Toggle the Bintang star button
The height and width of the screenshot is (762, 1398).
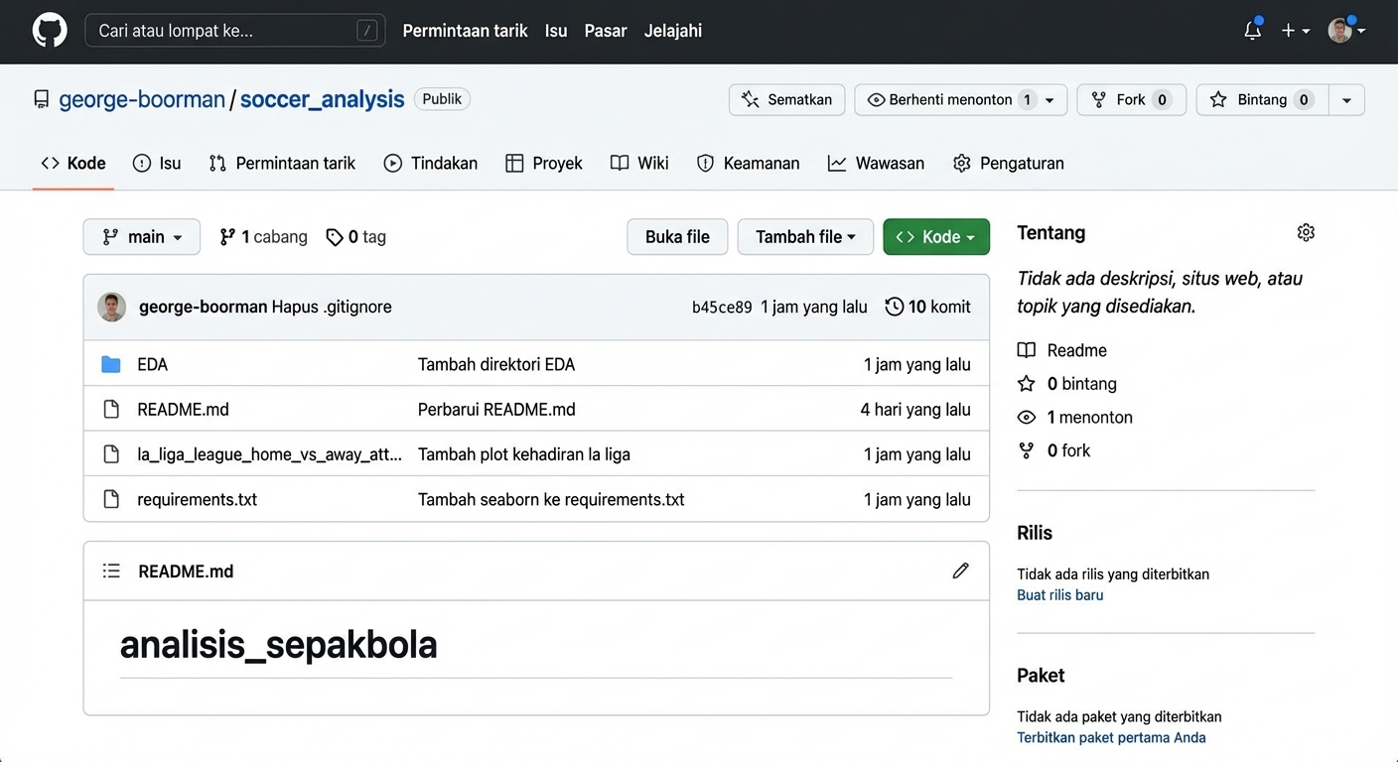point(1263,99)
